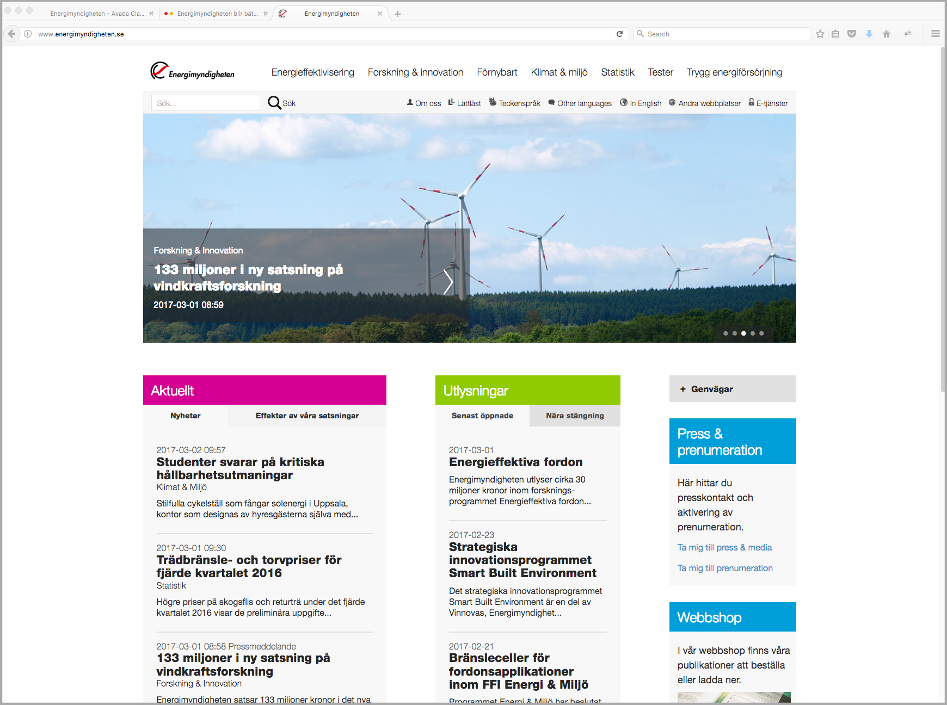Click the Utlysningar section header
Image resolution: width=947 pixels, height=705 pixels.
[x=528, y=390]
